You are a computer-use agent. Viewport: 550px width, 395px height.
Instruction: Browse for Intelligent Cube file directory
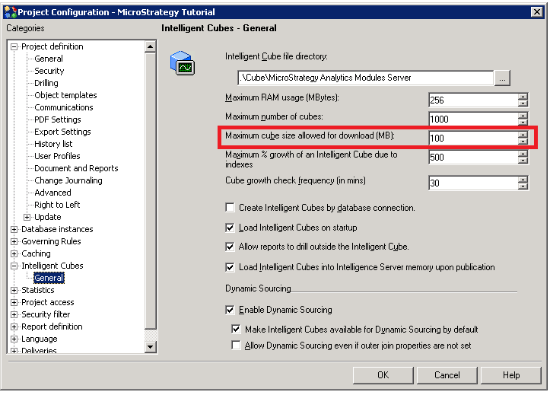point(502,78)
